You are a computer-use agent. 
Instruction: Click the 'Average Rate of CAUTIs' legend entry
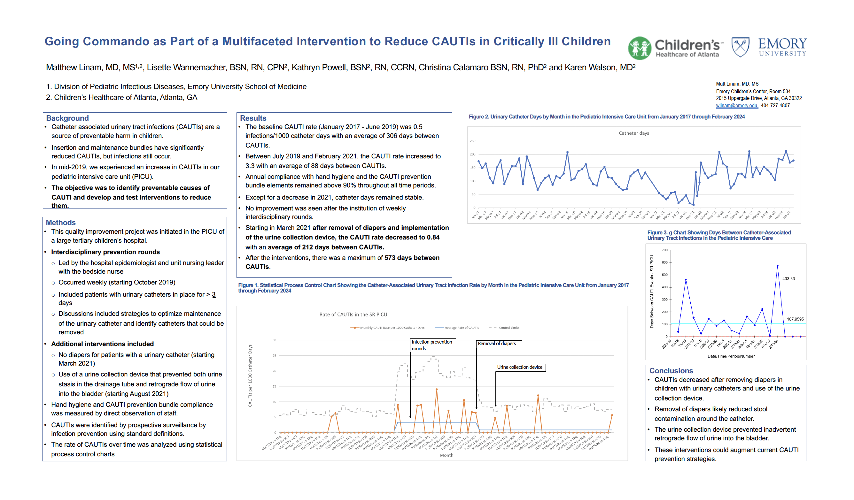[456, 327]
